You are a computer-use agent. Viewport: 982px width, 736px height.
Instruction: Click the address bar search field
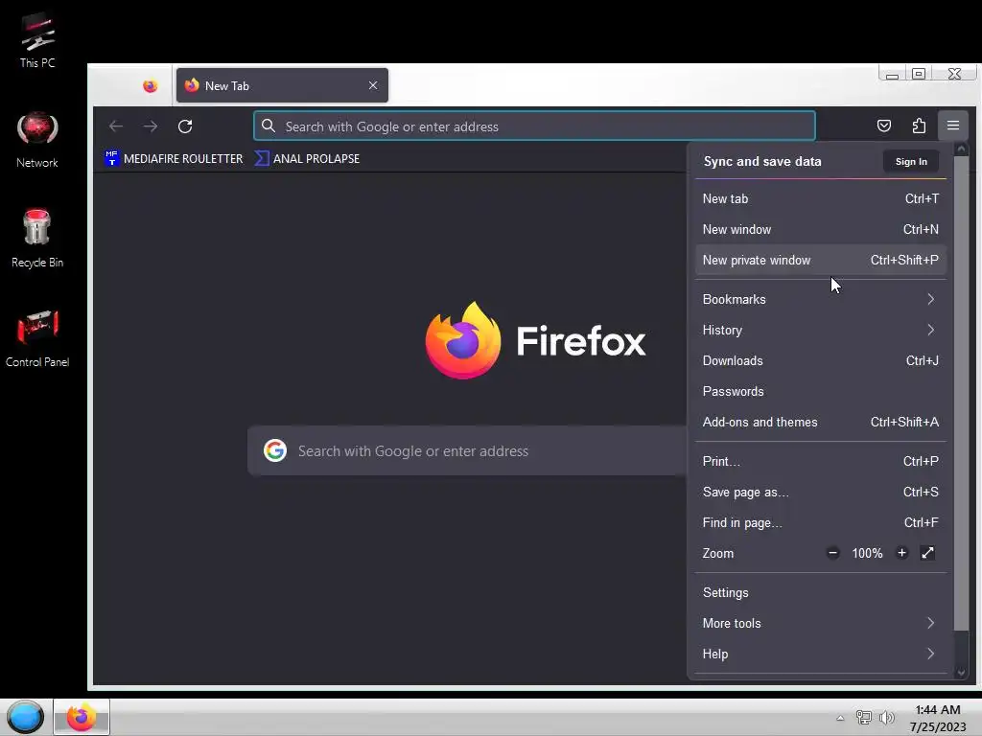tap(534, 126)
